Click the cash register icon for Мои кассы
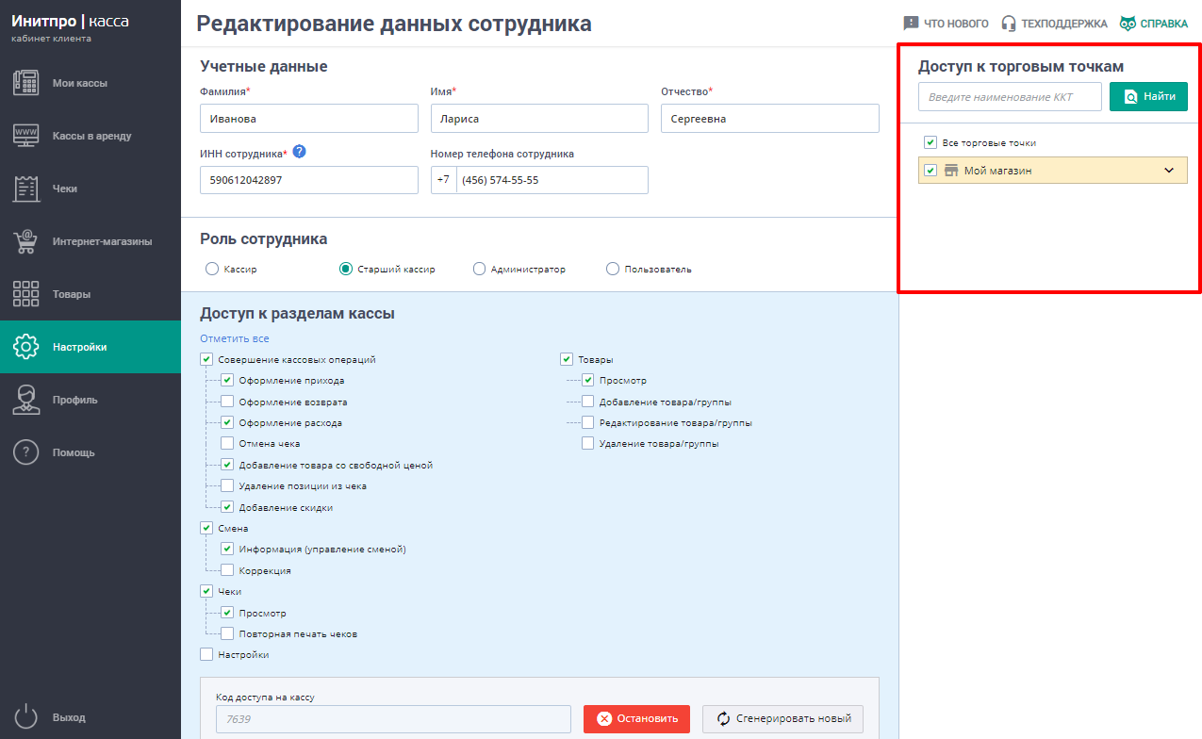 point(25,83)
